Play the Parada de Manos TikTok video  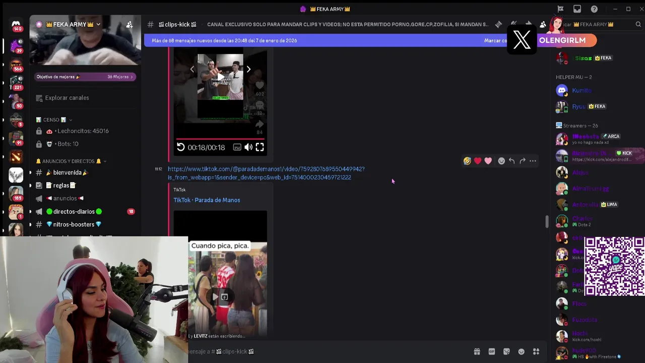coord(215,296)
